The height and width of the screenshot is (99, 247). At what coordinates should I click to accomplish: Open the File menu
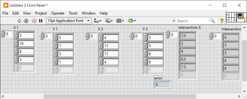[5, 13]
